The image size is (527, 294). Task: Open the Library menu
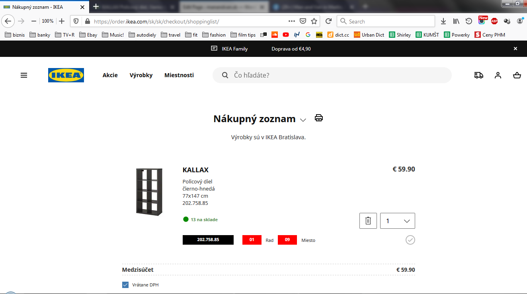click(456, 21)
